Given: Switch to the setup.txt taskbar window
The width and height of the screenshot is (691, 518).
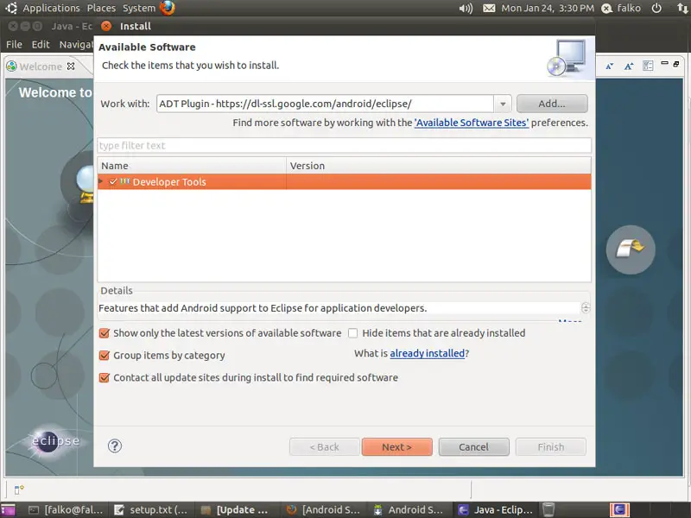Looking at the screenshot, I should click(x=150, y=509).
